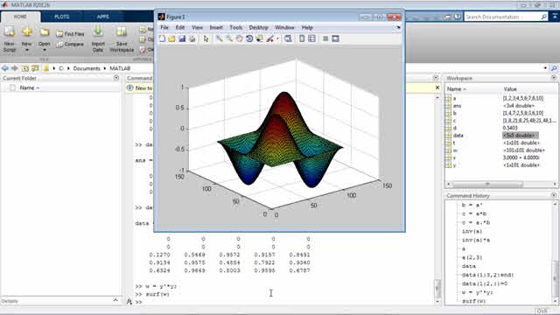Activate the Data Cursor tool
Image resolution: width=560 pixels, height=315 pixels.
coord(259,38)
